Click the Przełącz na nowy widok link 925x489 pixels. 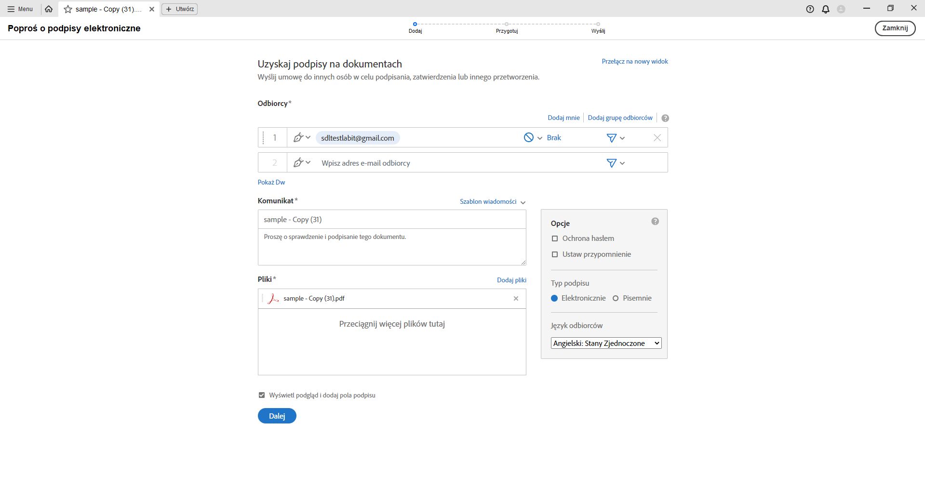click(635, 62)
